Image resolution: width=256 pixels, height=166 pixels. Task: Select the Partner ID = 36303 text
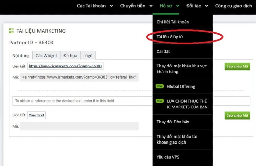coord(31,43)
